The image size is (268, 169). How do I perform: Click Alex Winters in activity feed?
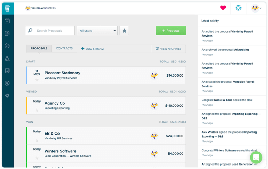210,132
